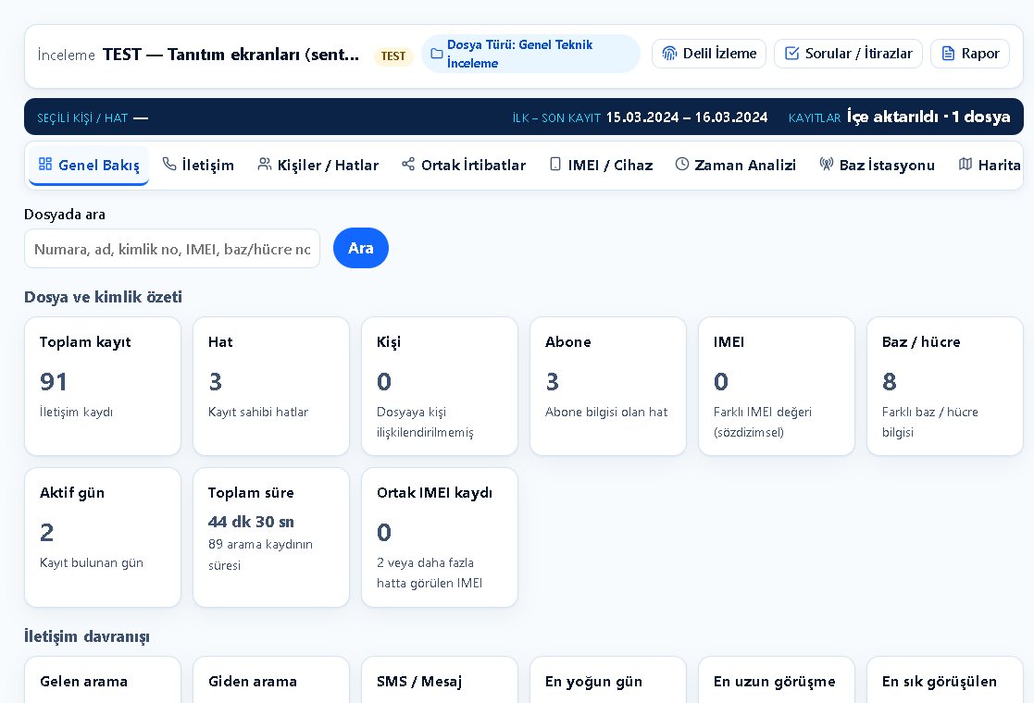Click the SMS / Mesaj card
1034x703 pixels.
pos(439,680)
